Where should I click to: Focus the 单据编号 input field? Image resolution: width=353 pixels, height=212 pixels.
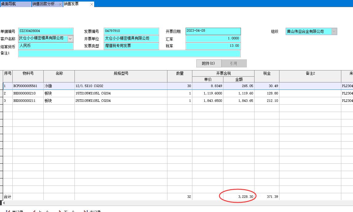point(46,31)
